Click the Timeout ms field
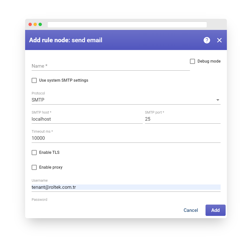The height and width of the screenshot is (237, 252). [126, 138]
